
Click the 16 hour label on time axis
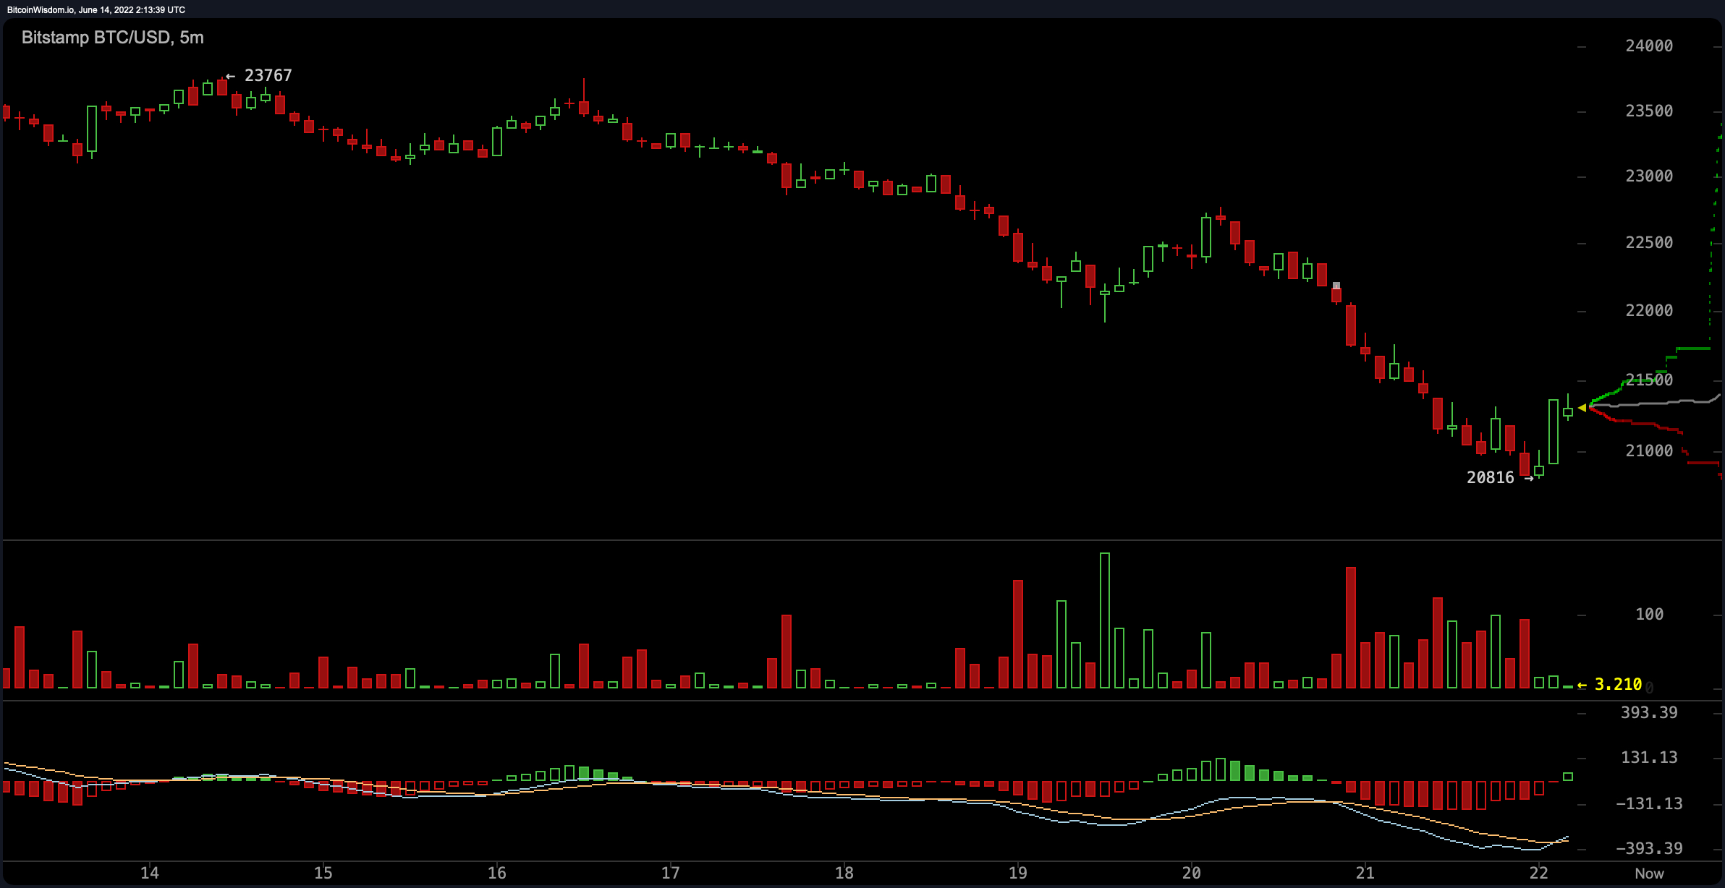coord(497,873)
